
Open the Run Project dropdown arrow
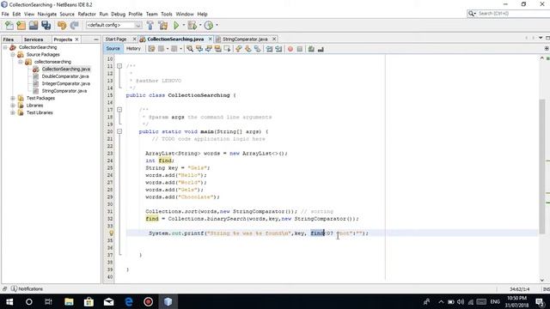(183, 25)
